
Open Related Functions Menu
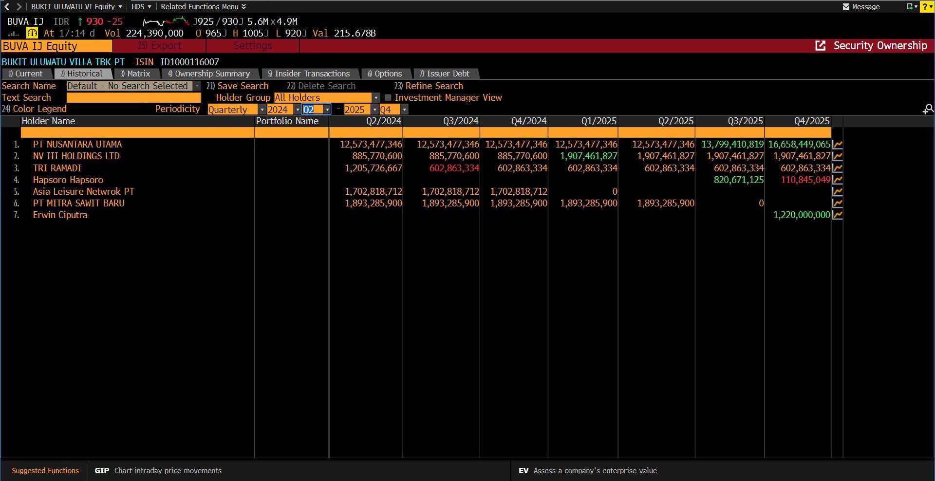203,7
